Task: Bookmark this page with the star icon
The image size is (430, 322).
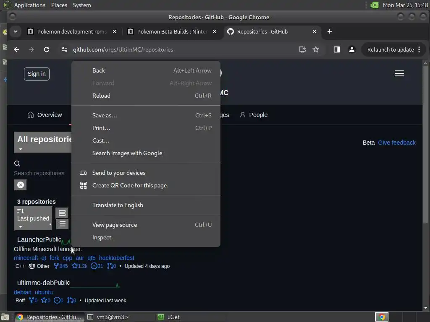Action: coord(316,49)
